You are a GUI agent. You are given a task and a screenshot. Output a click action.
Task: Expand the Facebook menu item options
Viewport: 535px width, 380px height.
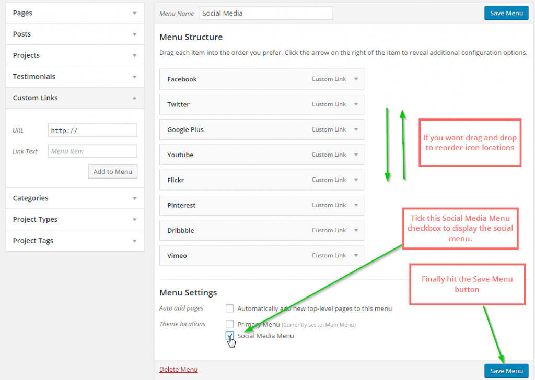click(356, 79)
